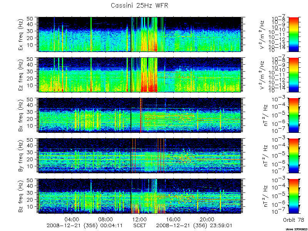
Task: Click end time '2008-12-21 (356) 23:59:01'
Action: click(x=194, y=226)
